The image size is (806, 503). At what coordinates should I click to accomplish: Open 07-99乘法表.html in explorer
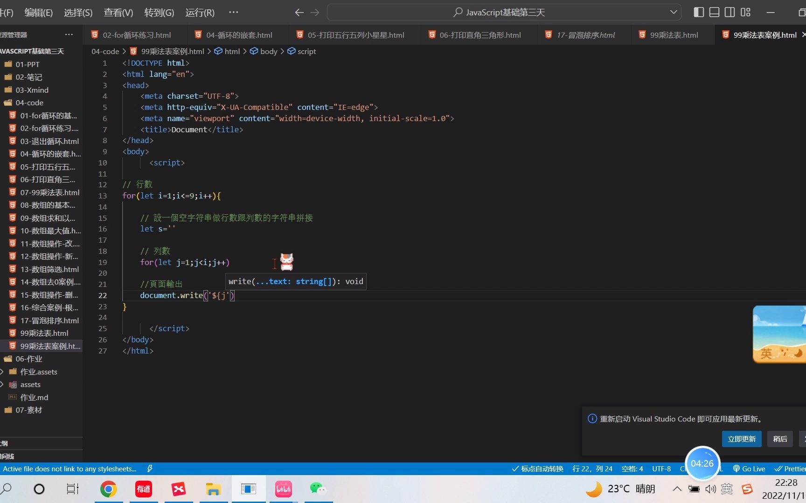coord(41,192)
